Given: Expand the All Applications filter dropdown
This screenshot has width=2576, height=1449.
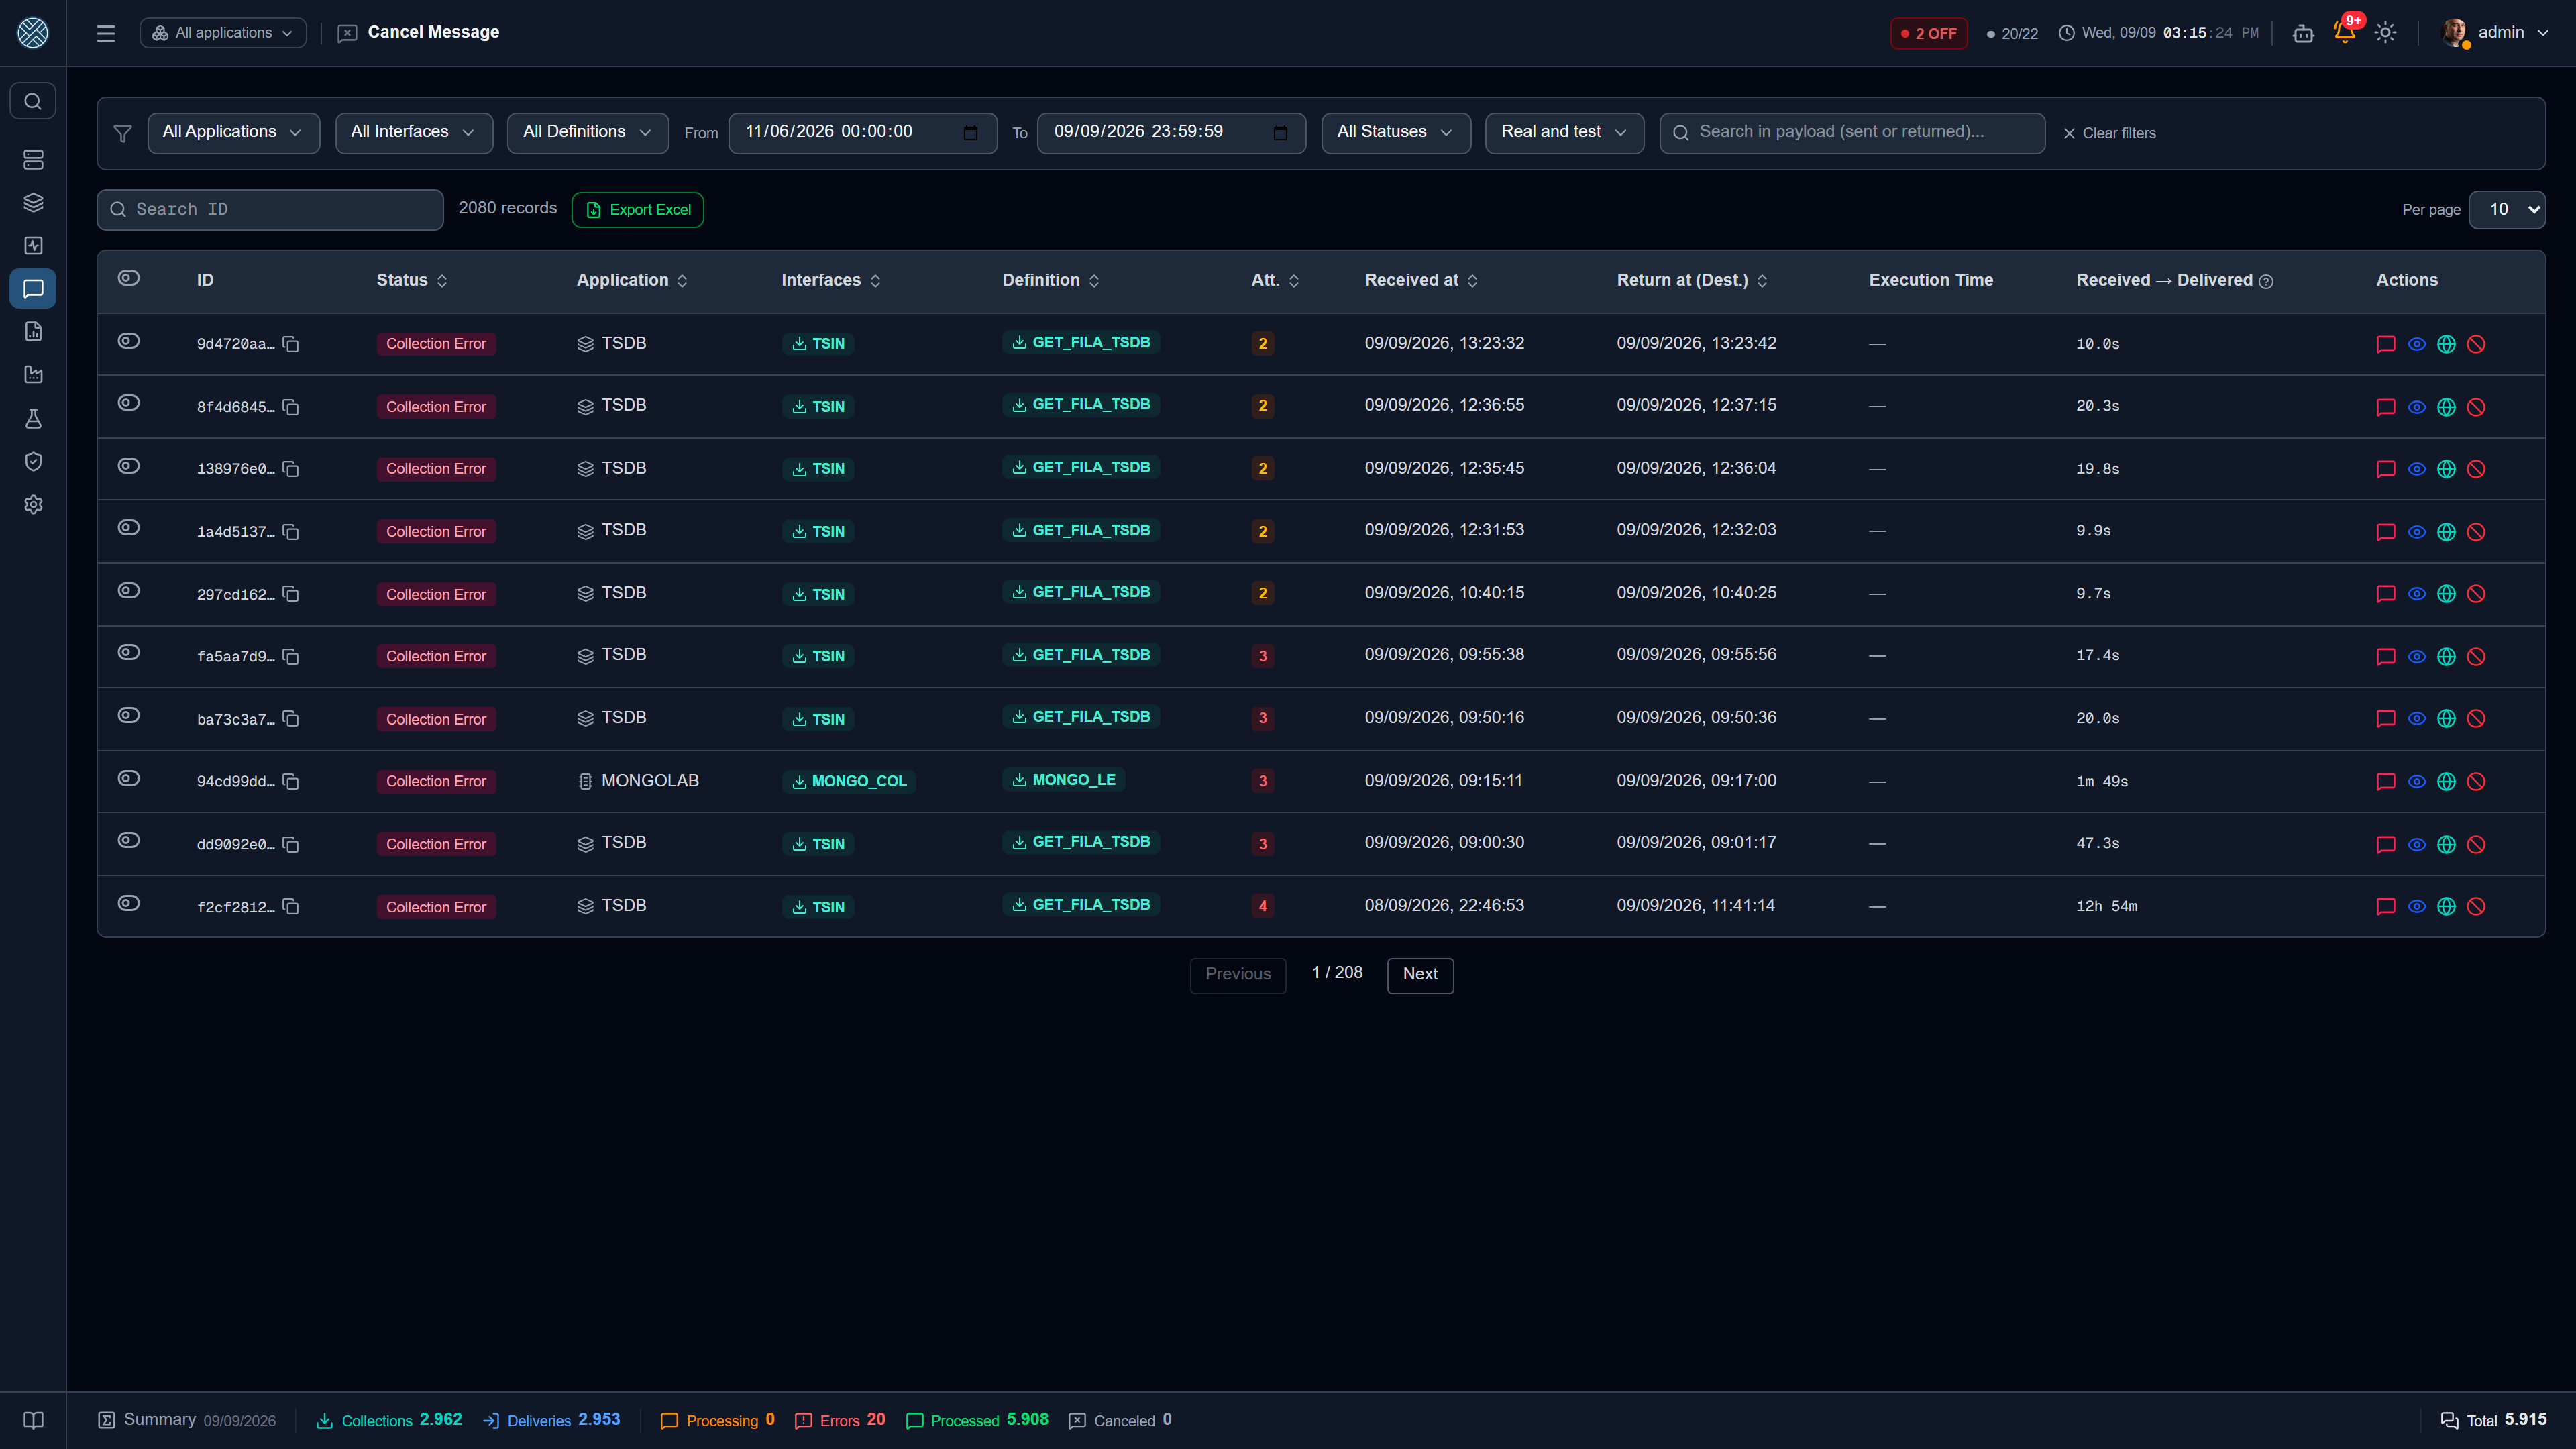Looking at the screenshot, I should (233, 132).
